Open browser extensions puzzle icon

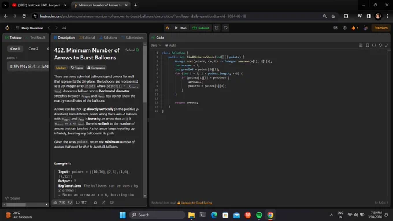pos(346,16)
